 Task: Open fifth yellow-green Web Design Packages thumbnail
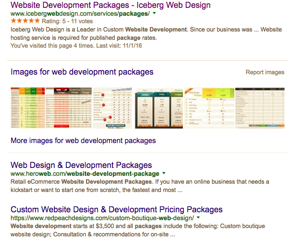pyautogui.click(x=209, y=108)
